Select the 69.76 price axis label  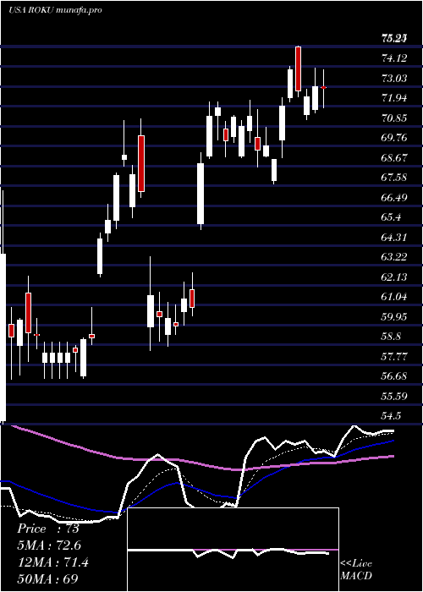pos(394,138)
